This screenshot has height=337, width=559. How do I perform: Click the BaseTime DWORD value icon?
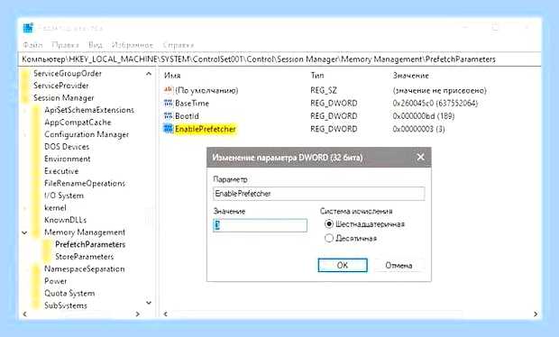coord(168,103)
